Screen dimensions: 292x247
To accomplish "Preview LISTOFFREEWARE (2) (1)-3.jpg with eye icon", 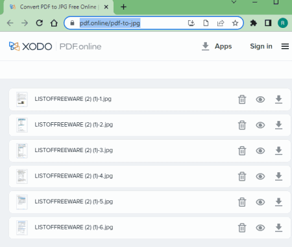I will pyautogui.click(x=260, y=151).
